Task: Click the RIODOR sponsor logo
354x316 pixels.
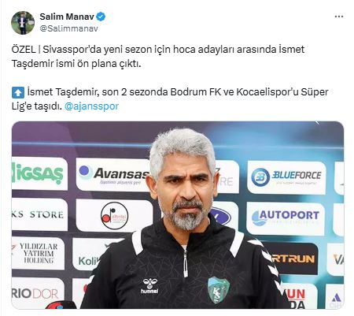Action: 38,293
